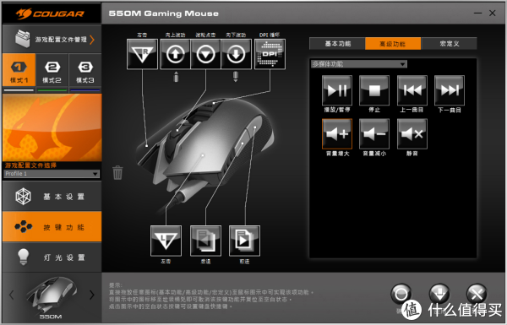Choose the Previous Track function icon
The width and height of the screenshot is (507, 325).
(x=412, y=90)
